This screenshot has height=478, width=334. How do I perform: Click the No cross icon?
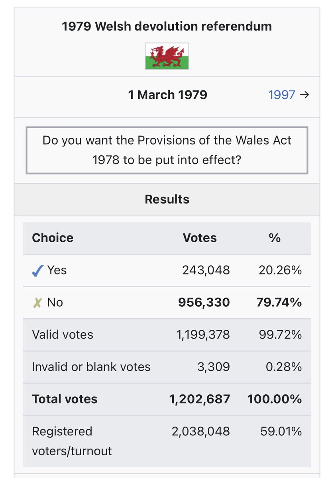pos(37,303)
